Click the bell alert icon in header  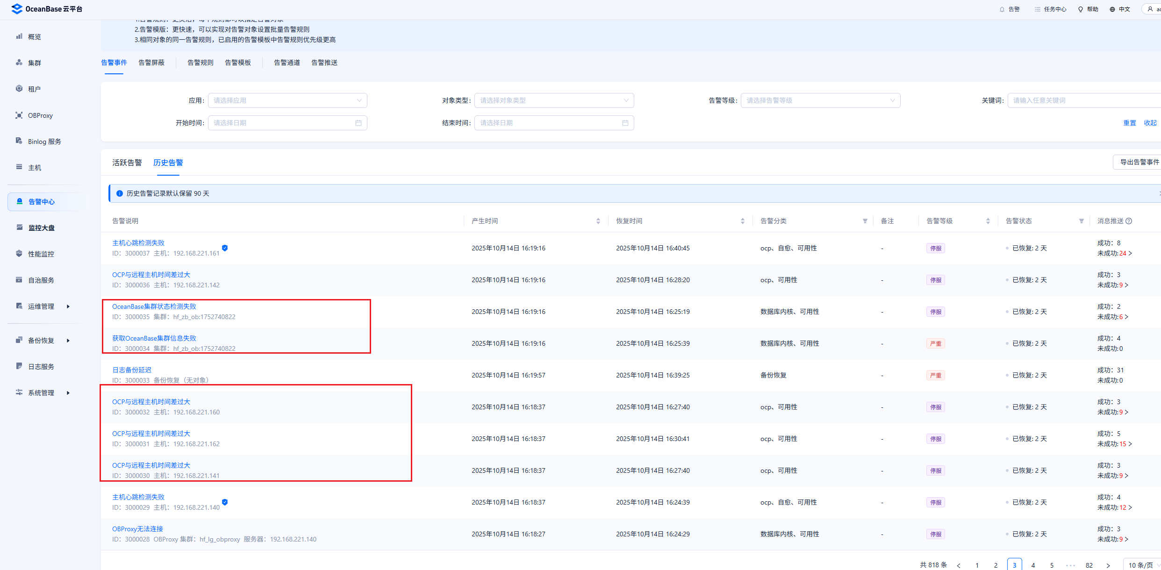point(1002,9)
